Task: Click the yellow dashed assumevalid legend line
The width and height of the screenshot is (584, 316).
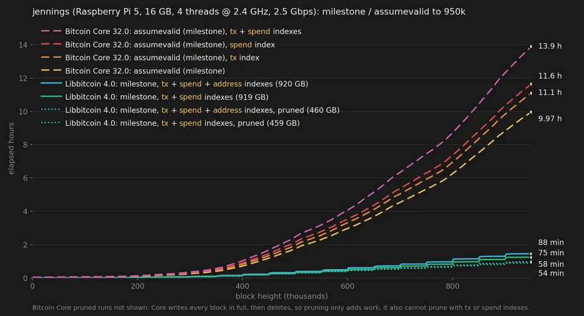Action: coord(51,70)
